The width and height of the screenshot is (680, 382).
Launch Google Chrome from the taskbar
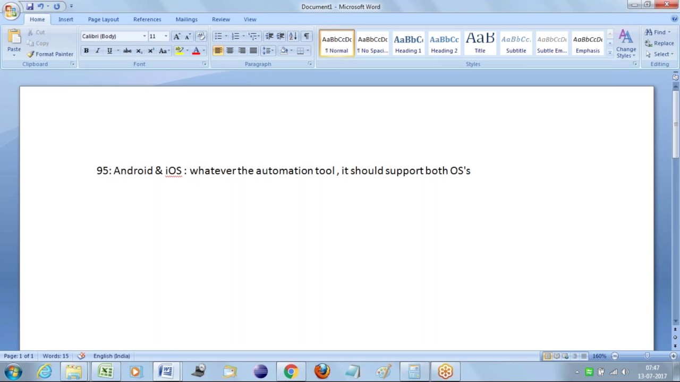(291, 371)
